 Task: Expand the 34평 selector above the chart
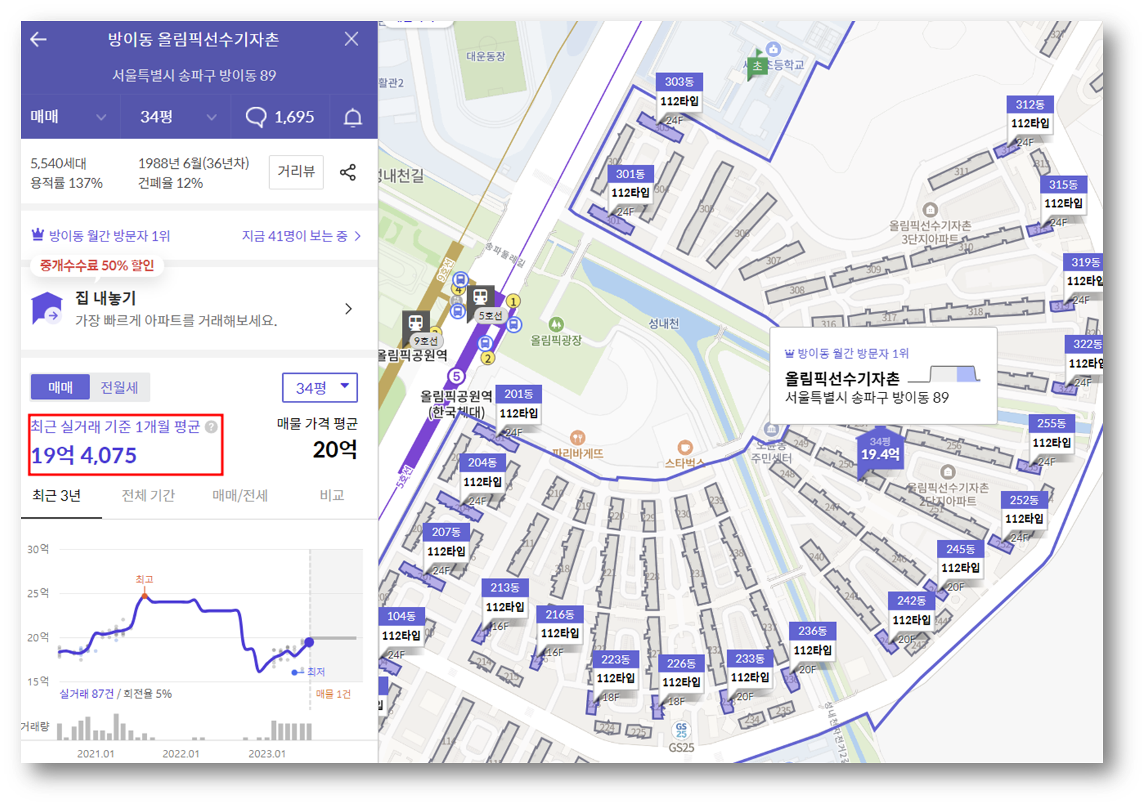tap(319, 388)
